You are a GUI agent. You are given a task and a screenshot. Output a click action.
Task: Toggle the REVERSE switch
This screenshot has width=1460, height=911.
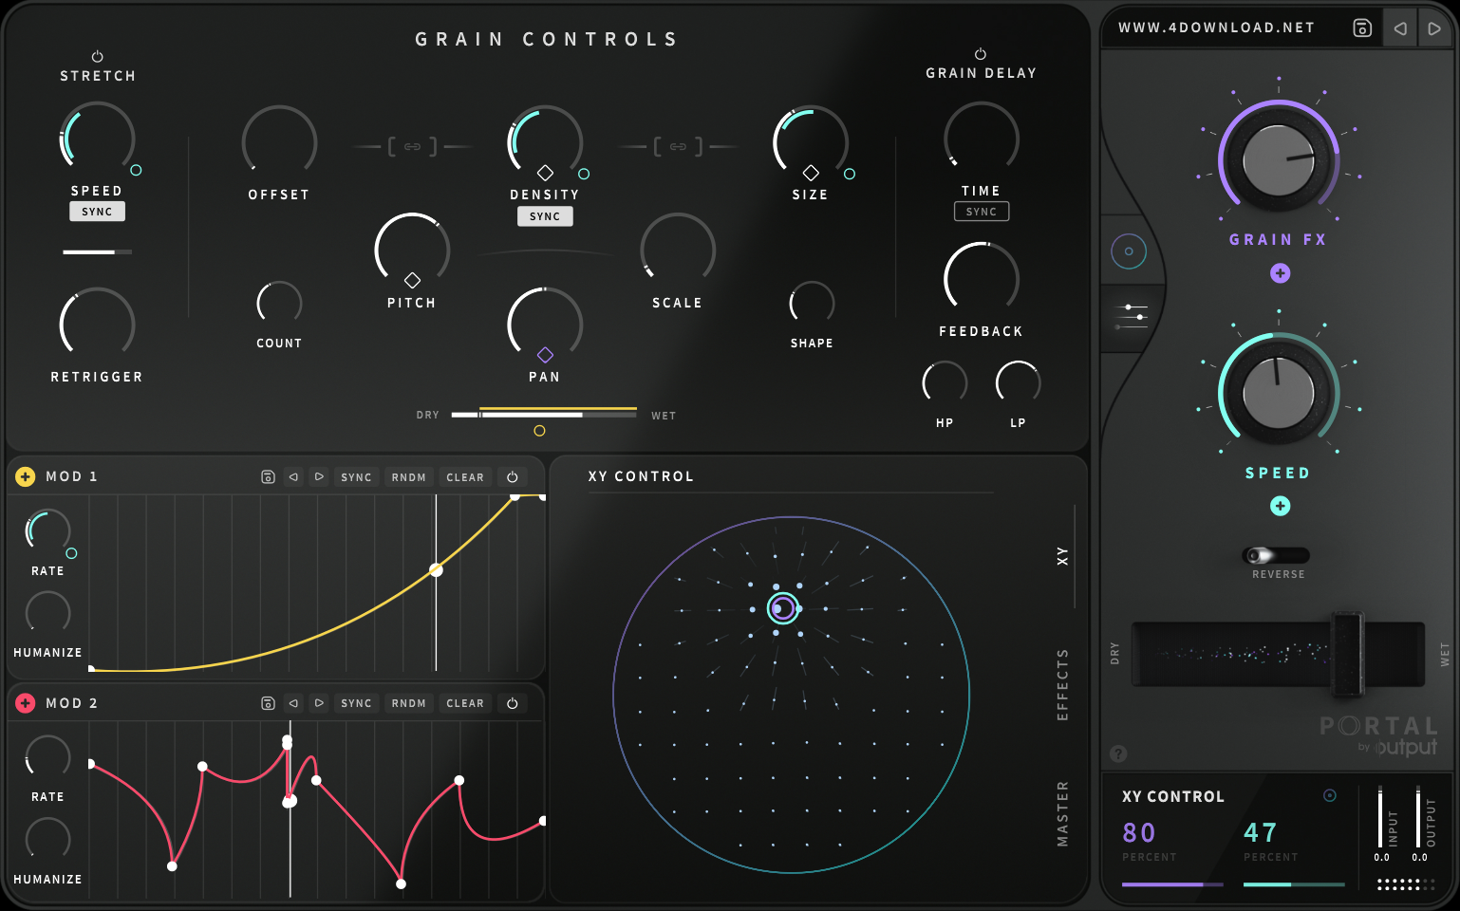point(1276,555)
